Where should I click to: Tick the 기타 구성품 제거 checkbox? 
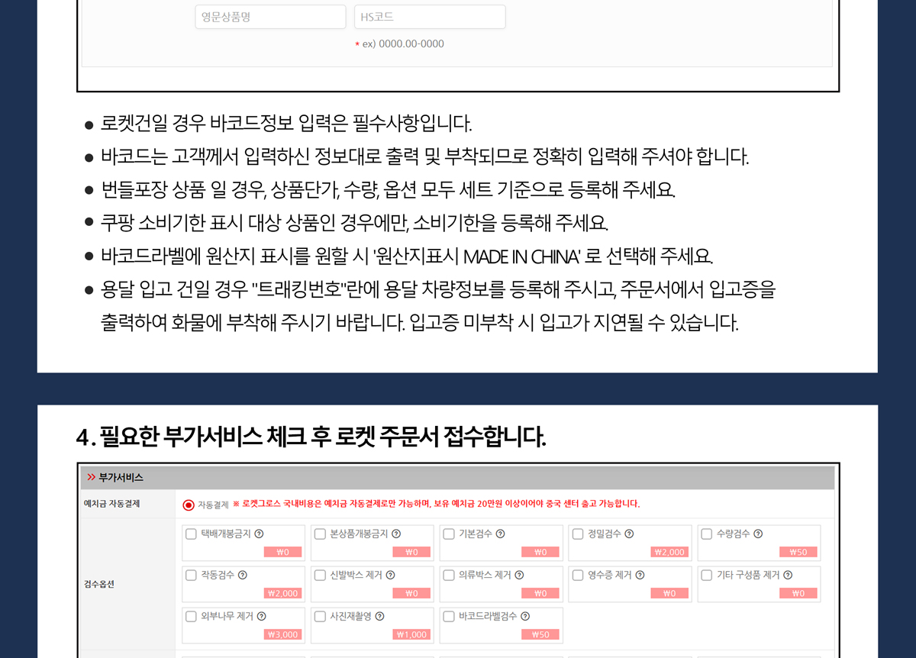707,575
